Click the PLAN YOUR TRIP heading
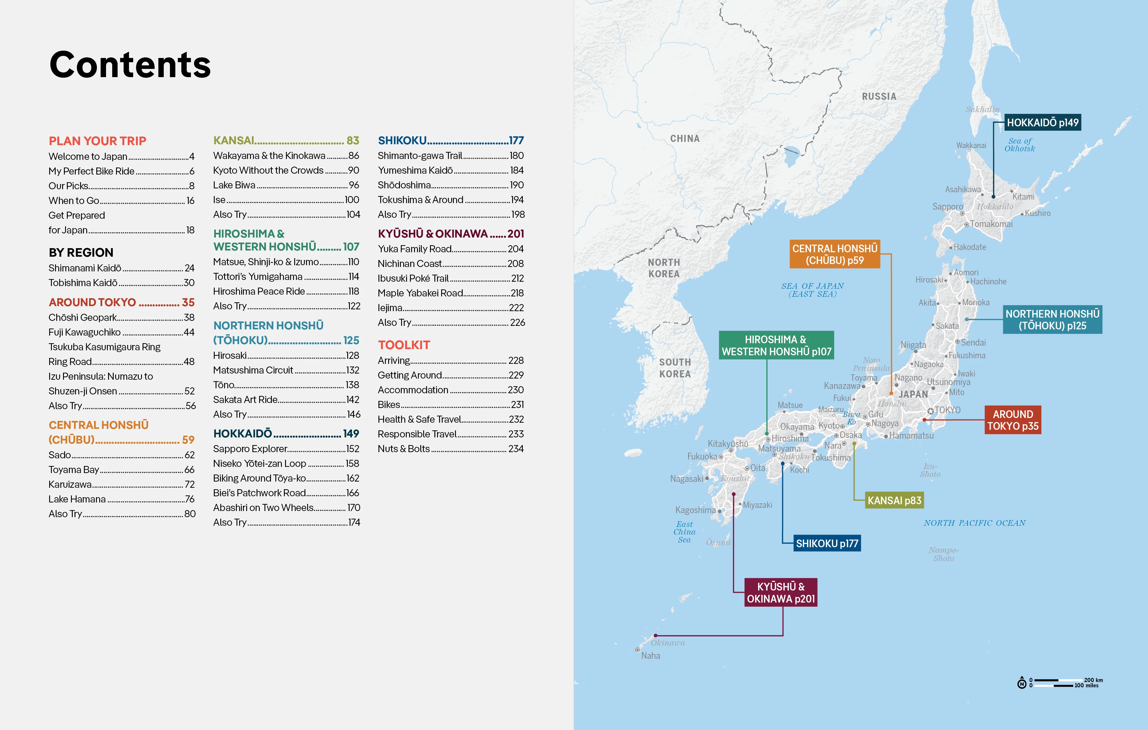Screen dimensions: 1148x730 [97, 141]
